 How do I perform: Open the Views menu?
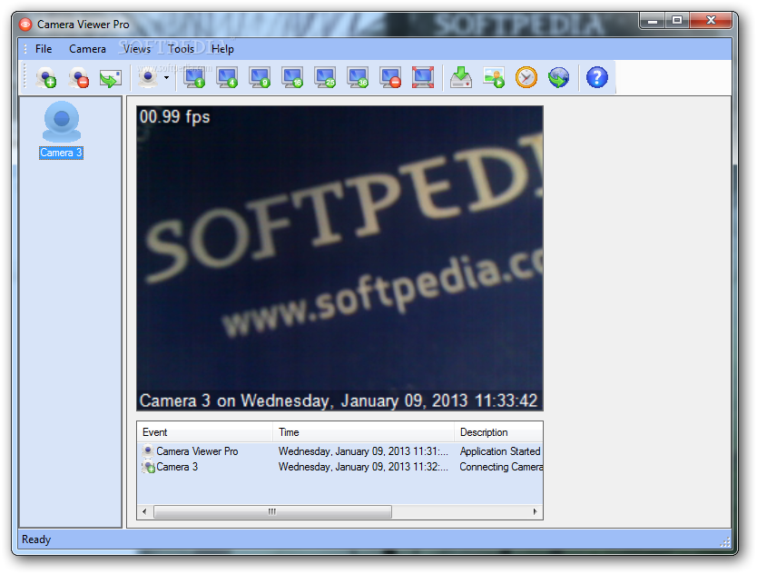[137, 49]
